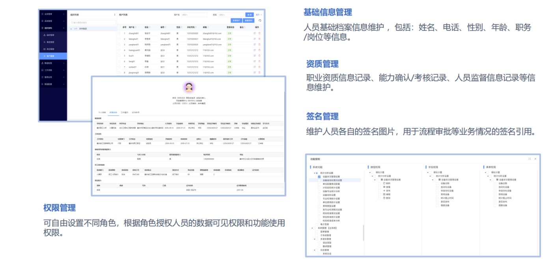The height and width of the screenshot is (276, 552).
Task: Switch to the 工作履历 tab
Action: pos(124,112)
